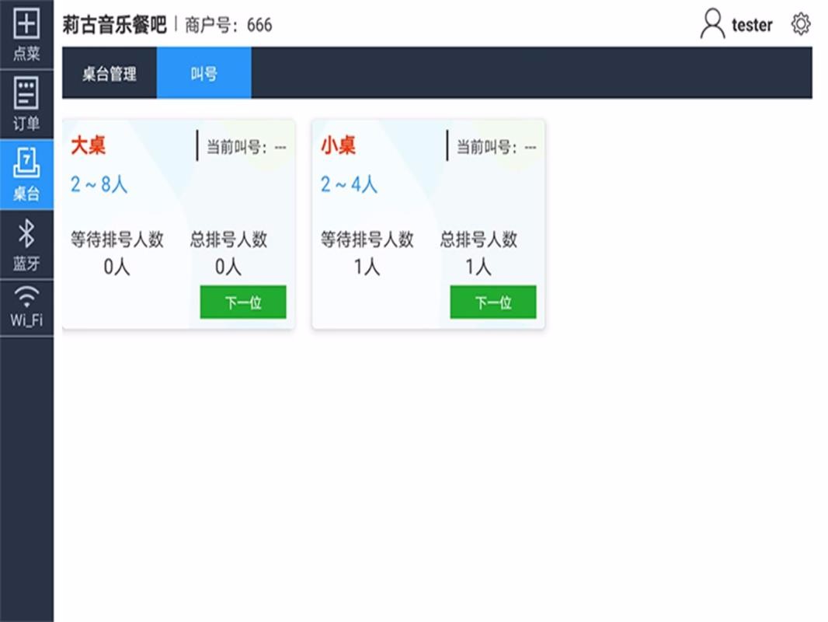Click the 2～8人 capacity label
The width and height of the screenshot is (828, 622).
[99, 184]
